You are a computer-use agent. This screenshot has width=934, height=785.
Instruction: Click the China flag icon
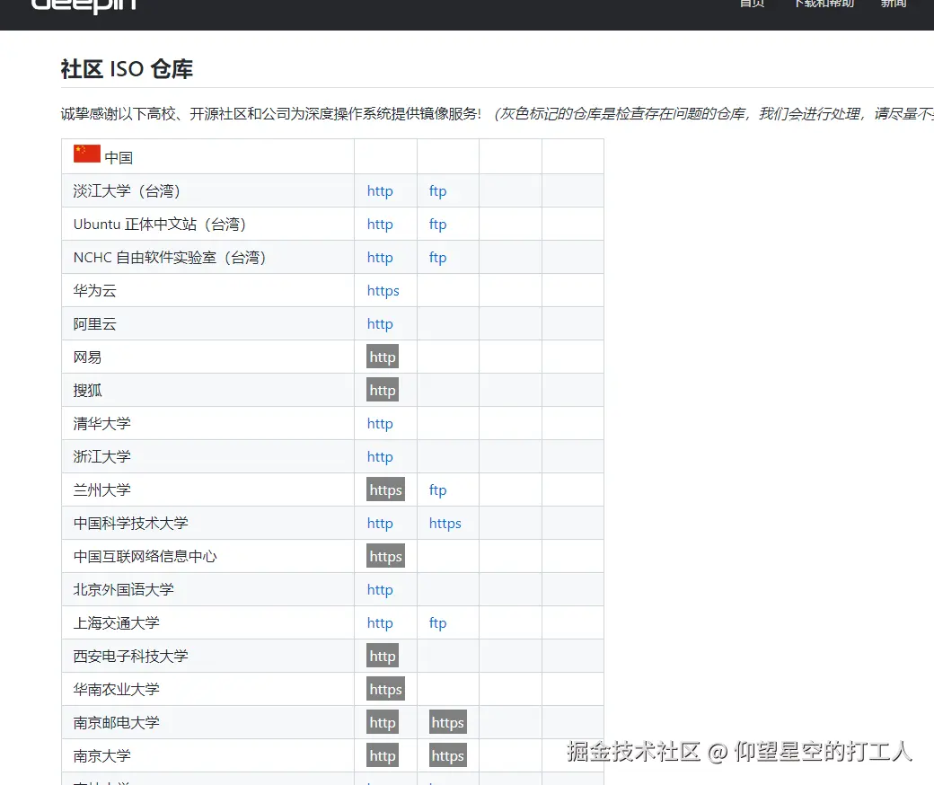(x=87, y=154)
